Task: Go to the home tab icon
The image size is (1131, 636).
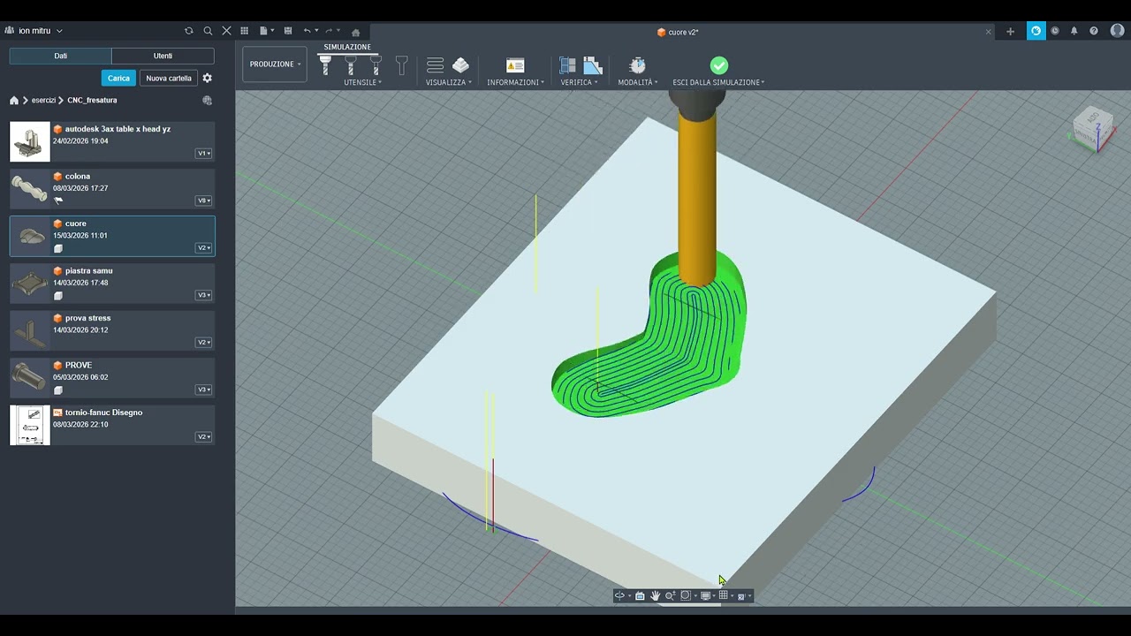Action: (x=356, y=32)
